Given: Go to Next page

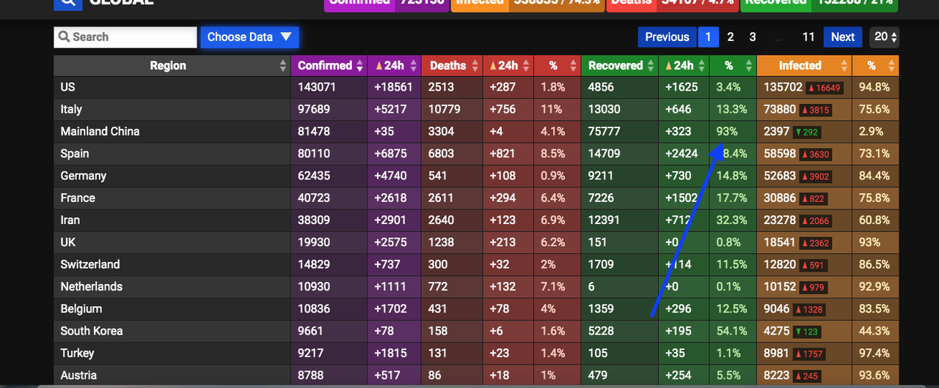Looking at the screenshot, I should (843, 37).
